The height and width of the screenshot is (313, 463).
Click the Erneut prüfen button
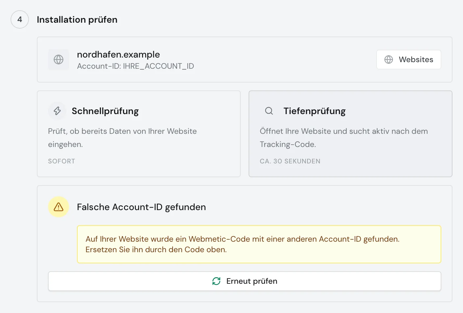point(245,281)
